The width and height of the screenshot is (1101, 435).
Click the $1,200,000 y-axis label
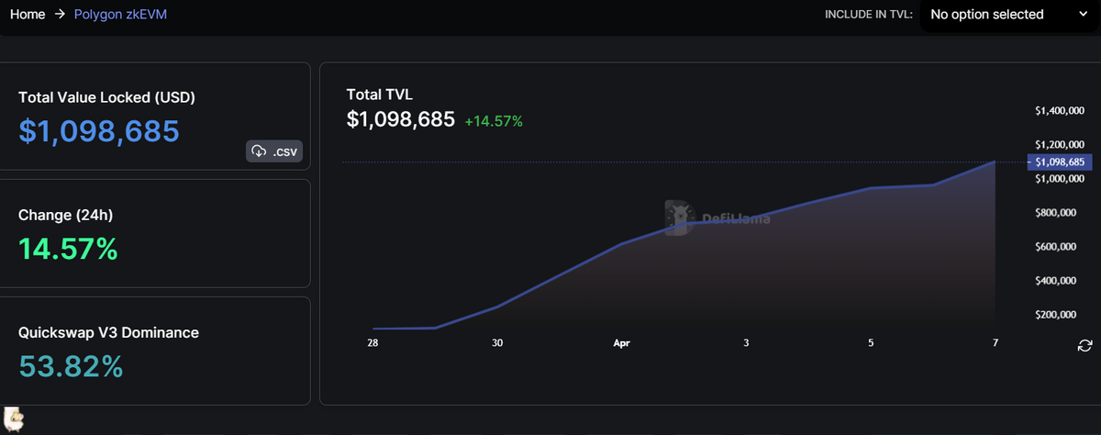pos(1060,144)
